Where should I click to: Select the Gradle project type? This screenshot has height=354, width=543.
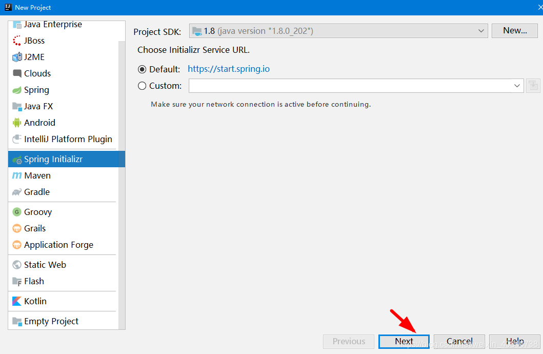coord(63,192)
